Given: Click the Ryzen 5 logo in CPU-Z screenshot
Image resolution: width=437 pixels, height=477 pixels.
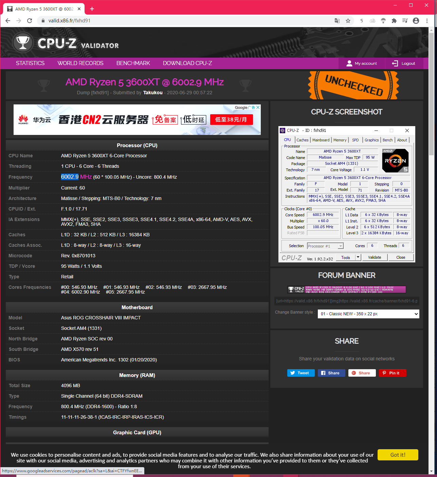Looking at the screenshot, I should click(396, 160).
